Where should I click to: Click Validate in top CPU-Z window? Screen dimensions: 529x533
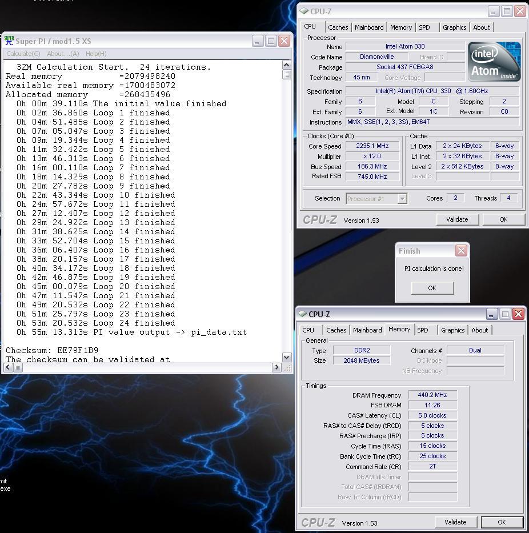(x=457, y=219)
